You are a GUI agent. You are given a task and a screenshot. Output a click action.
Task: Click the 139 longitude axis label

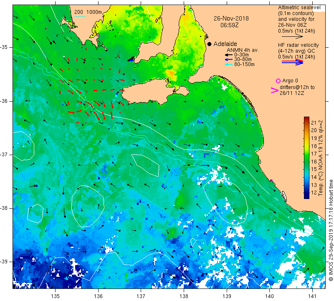tap(227, 296)
